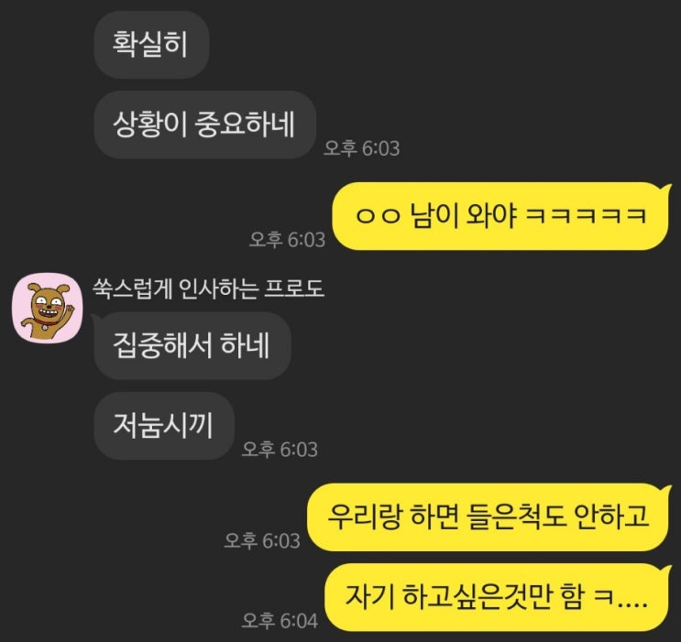681x642 pixels.
Task: Click timestamp left of 우리랑 하면 bubble
Action: [262, 541]
